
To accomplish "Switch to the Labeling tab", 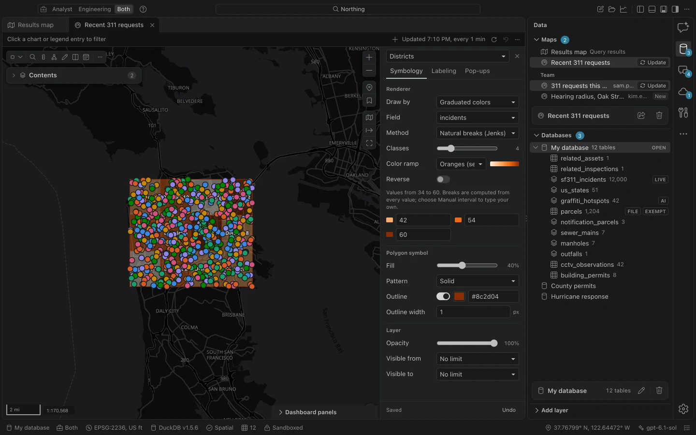I will point(444,71).
